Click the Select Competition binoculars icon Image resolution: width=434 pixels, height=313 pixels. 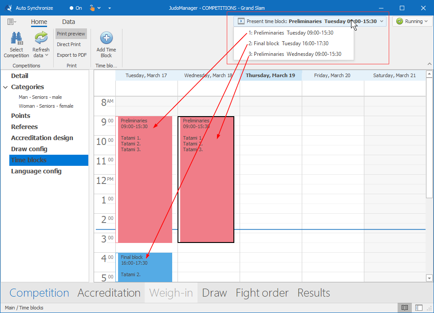(x=16, y=38)
